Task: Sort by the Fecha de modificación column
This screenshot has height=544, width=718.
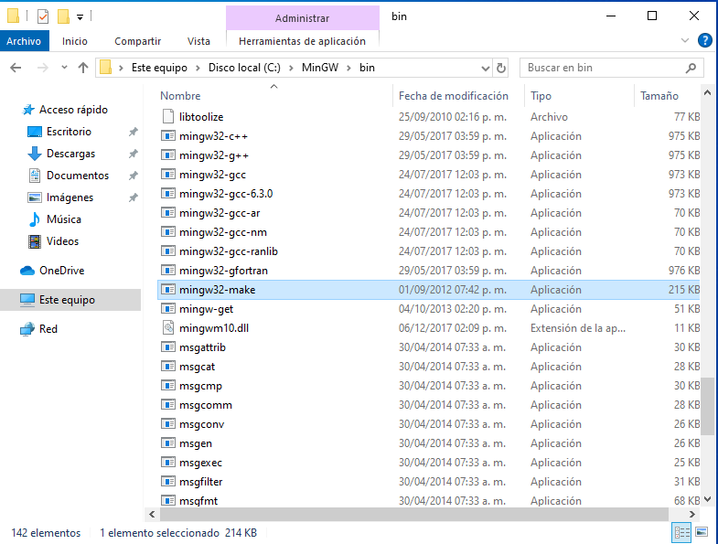Action: [x=453, y=96]
